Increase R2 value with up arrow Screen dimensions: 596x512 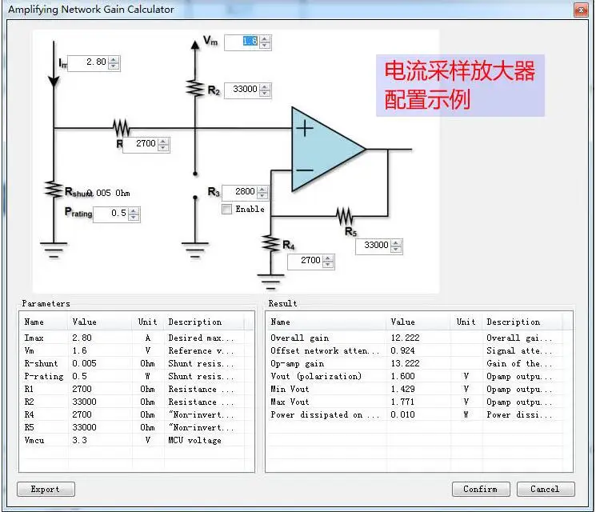point(265,86)
